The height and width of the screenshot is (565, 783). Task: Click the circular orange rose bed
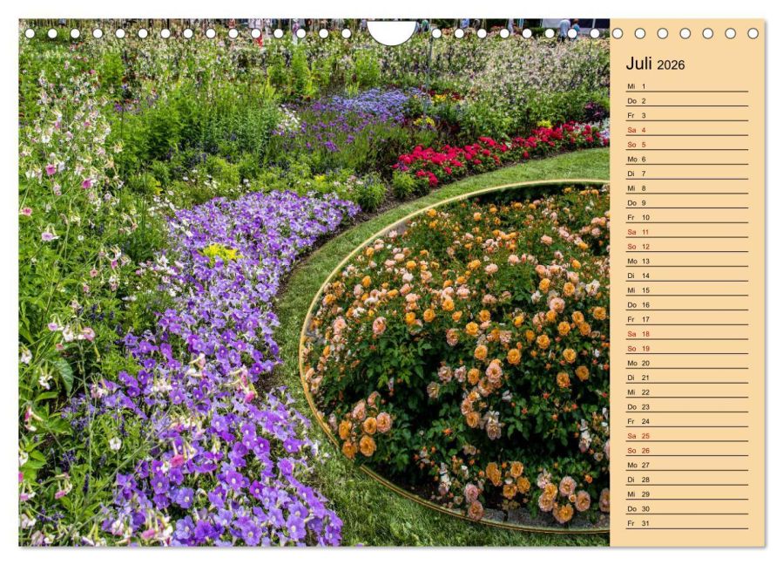click(470, 349)
